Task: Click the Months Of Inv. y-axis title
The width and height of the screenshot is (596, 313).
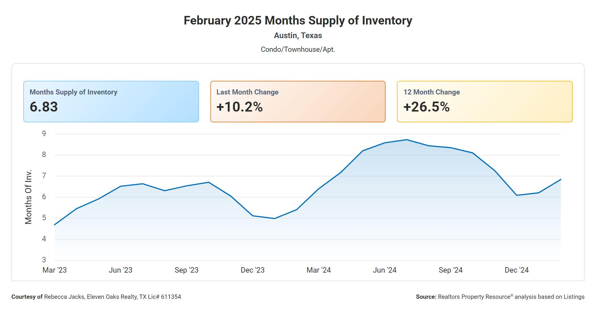Action: tap(28, 197)
